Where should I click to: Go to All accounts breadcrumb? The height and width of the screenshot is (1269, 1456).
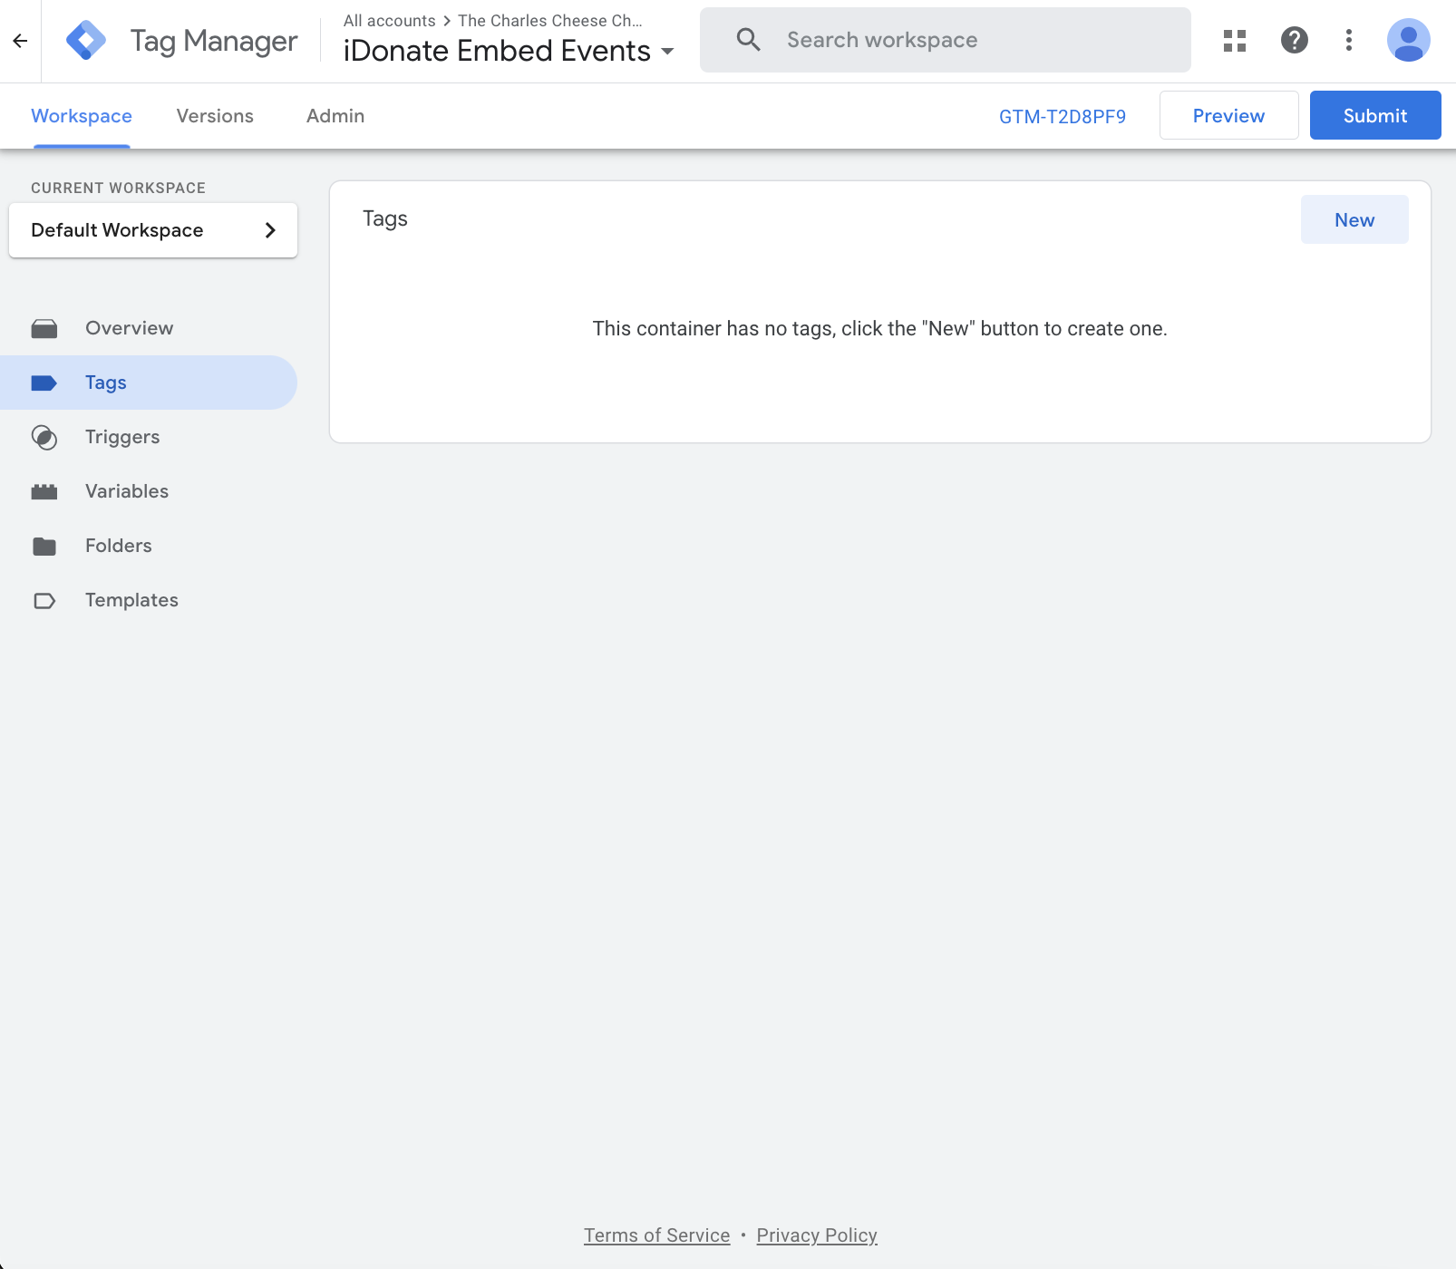tap(390, 20)
